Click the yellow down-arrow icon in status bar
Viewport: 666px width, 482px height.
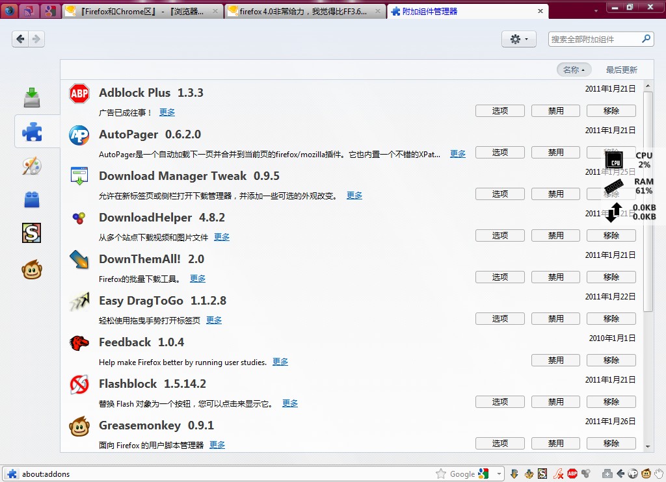(514, 474)
